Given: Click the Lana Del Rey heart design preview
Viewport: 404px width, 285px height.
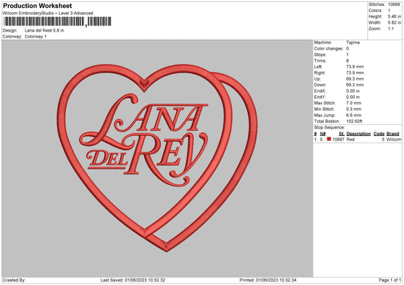Looking at the screenshot, I should point(157,158).
